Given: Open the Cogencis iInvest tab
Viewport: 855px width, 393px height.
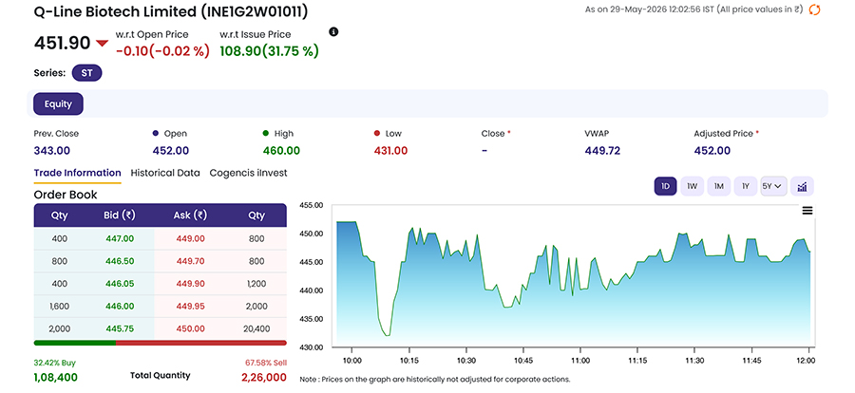Looking at the screenshot, I should pos(248,173).
